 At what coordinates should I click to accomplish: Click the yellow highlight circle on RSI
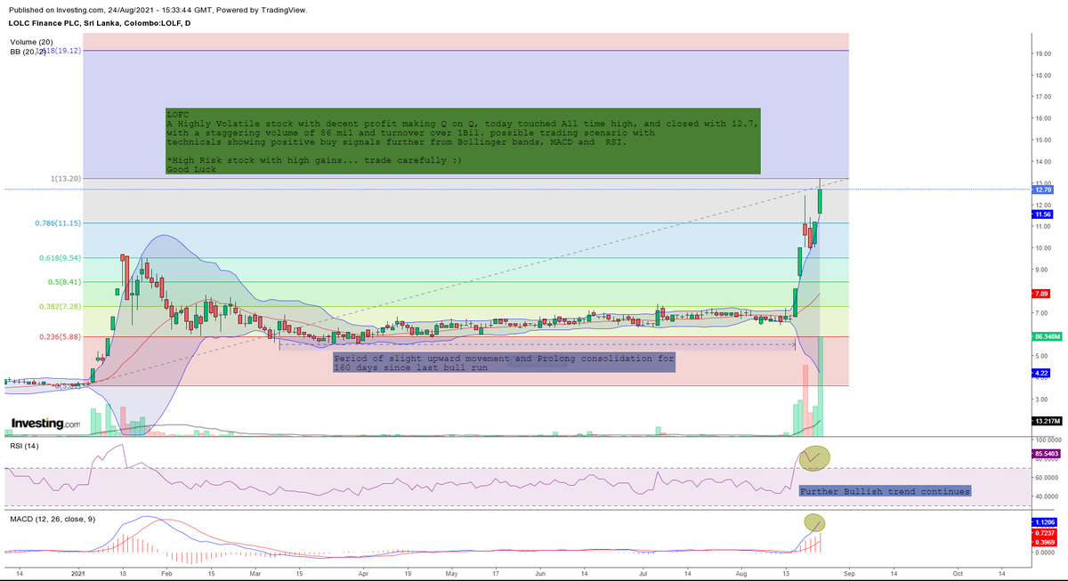pyautogui.click(x=815, y=457)
